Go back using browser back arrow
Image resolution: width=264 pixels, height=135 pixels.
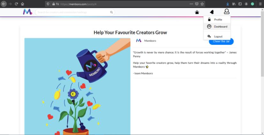pos(4,4)
